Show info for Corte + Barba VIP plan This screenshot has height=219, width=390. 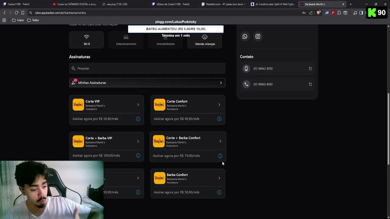(x=138, y=156)
